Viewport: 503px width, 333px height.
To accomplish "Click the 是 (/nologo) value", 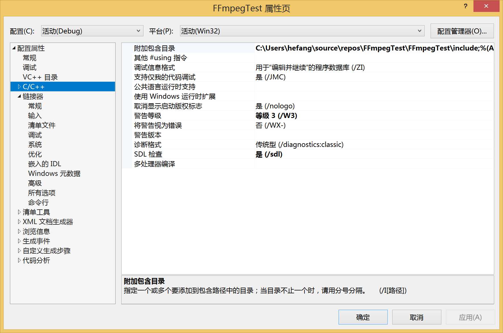I will pyautogui.click(x=275, y=106).
